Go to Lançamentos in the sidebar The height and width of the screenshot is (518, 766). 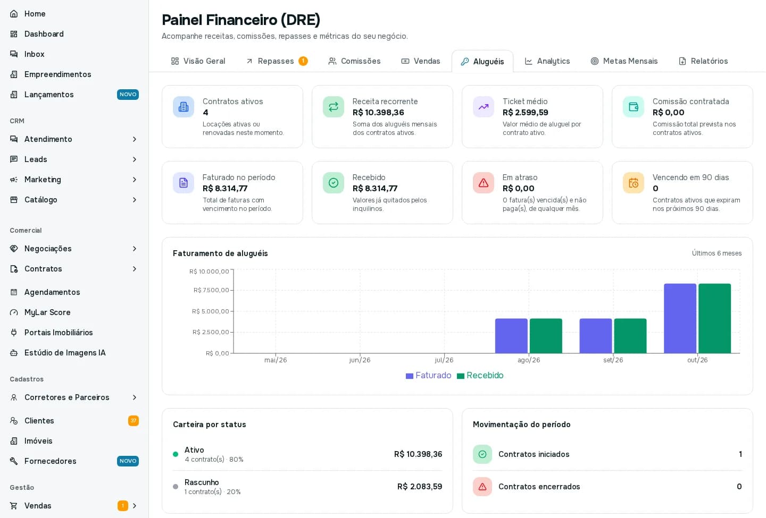[74, 95]
